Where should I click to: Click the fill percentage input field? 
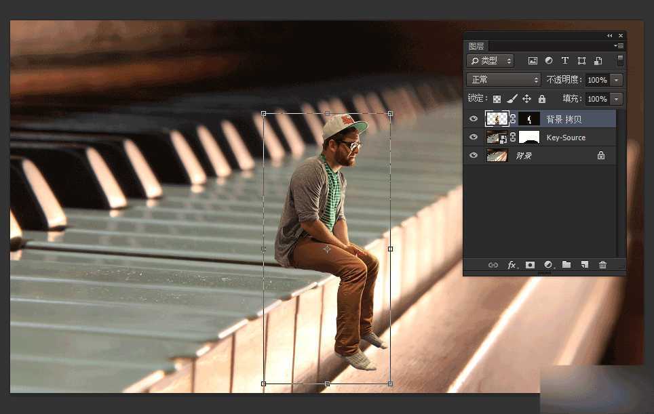click(x=597, y=99)
